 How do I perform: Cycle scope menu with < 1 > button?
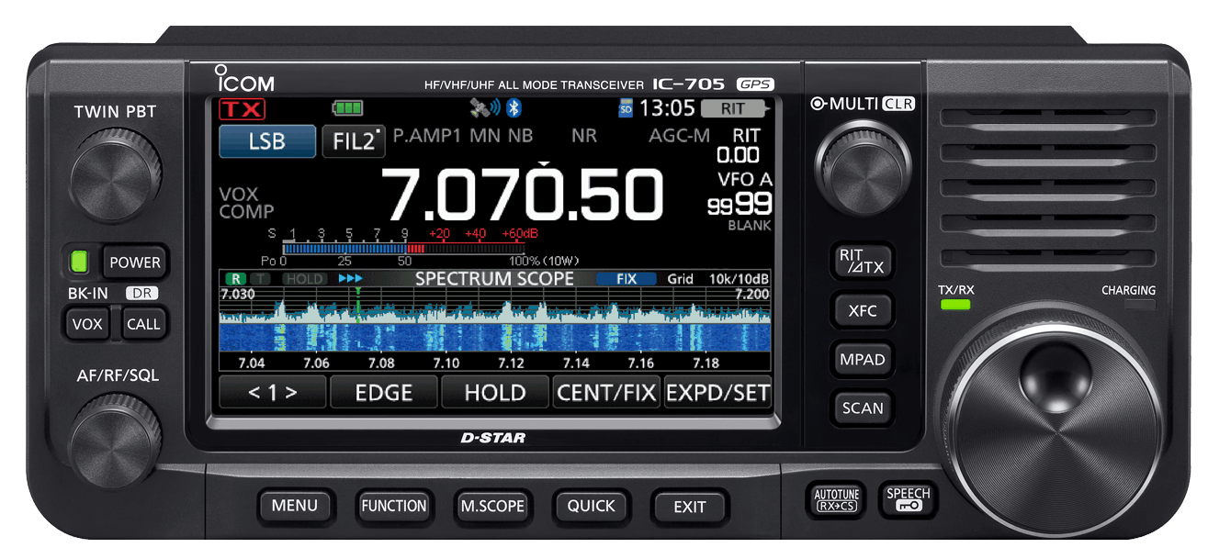point(273,393)
